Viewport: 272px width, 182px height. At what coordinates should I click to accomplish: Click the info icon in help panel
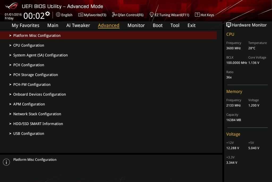tap(6, 162)
